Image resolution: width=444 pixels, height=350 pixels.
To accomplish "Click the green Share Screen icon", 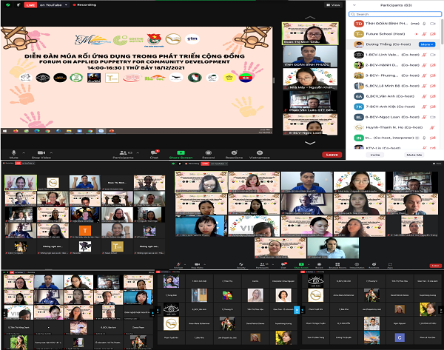I will click(181, 153).
